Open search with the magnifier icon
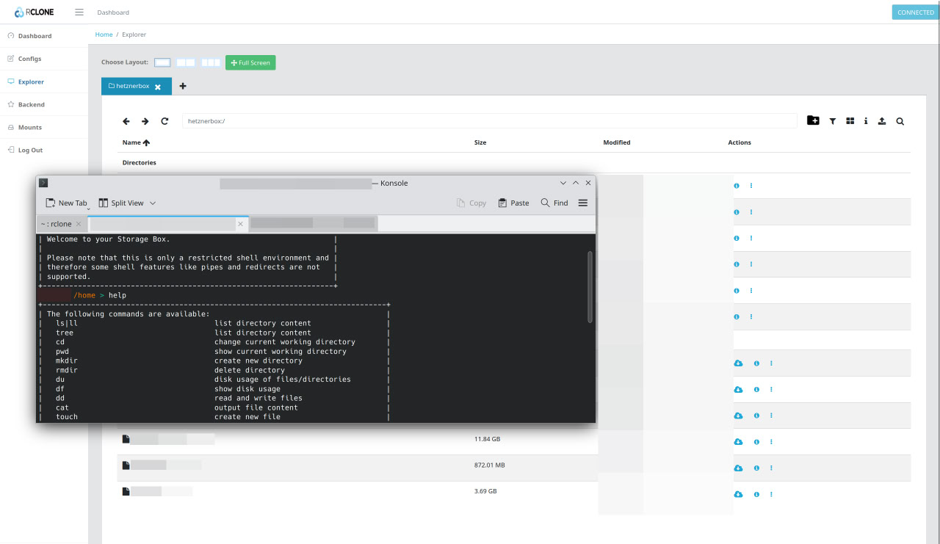Image resolution: width=940 pixels, height=544 pixels. pos(900,121)
